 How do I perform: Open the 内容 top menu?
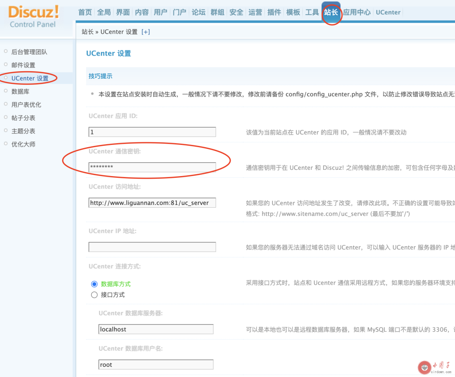[x=142, y=12]
